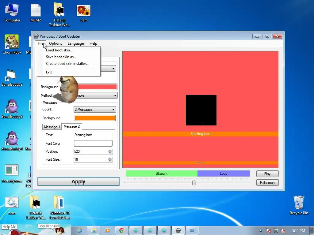Click the network tray icon
This screenshot has height=235, width=314.
tap(276, 231)
